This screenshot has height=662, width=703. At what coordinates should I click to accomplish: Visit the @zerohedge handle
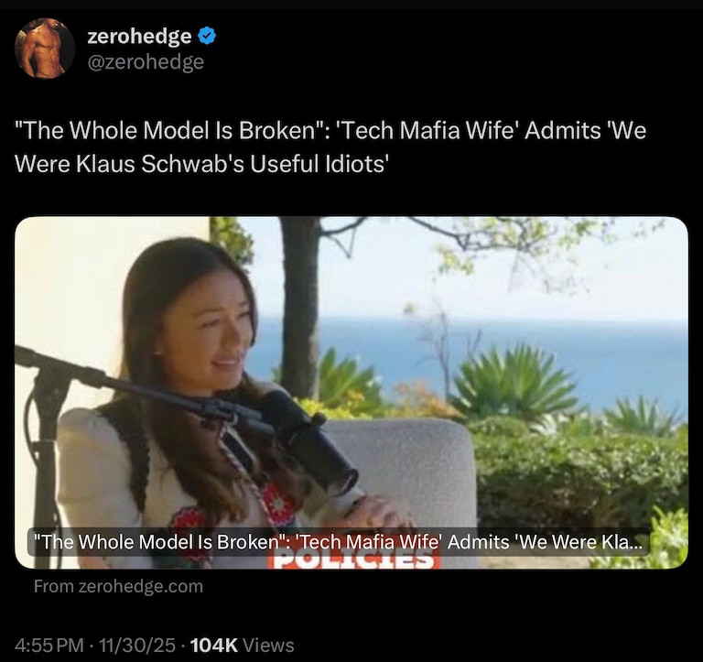click(146, 62)
